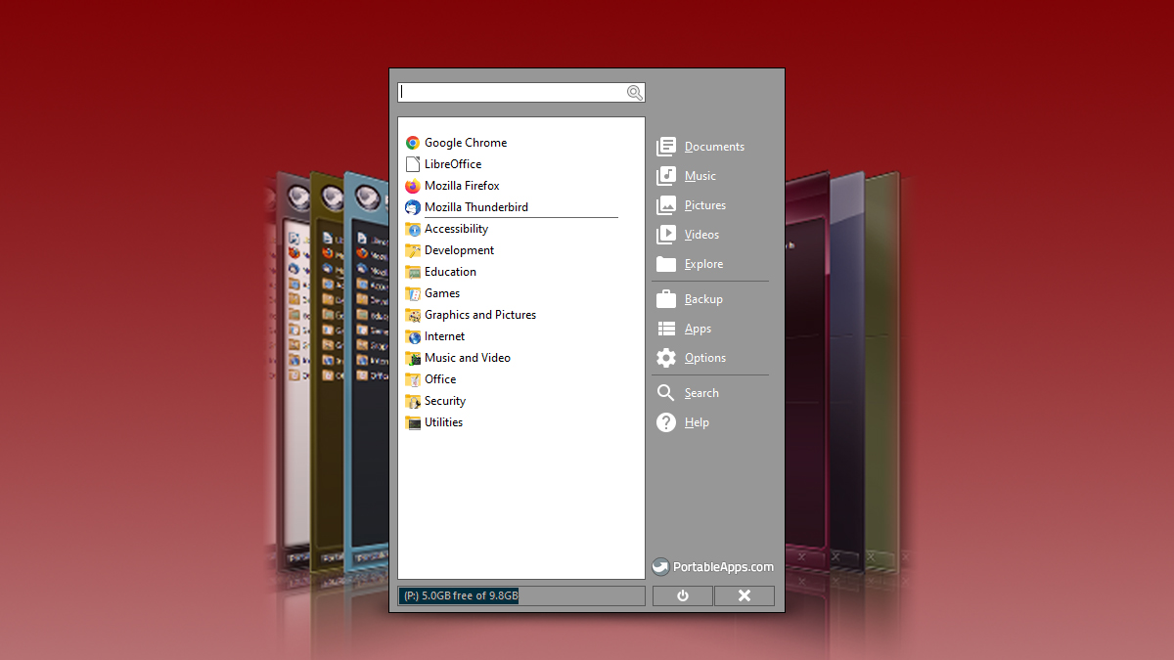Click the magnifier icon in search box

coord(635,93)
